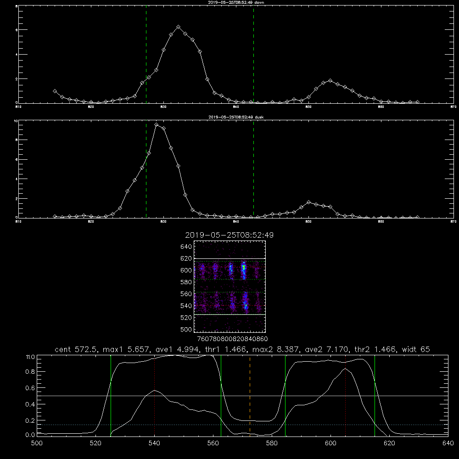Click the brightest spot in the spectrogram's upper band
Viewport: 459px width, 459px height.
click(243, 267)
